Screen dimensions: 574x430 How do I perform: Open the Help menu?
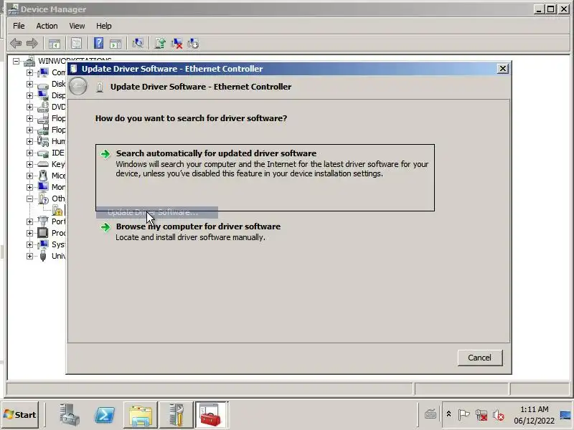(x=104, y=26)
